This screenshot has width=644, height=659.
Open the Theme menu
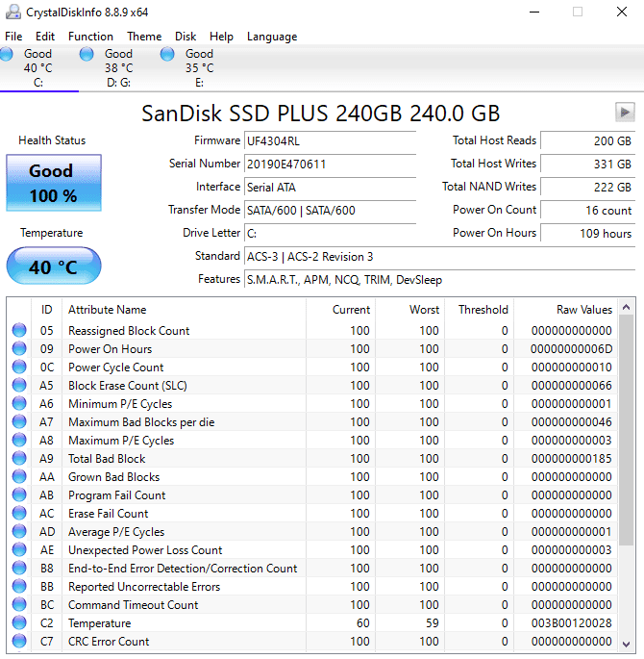144,37
